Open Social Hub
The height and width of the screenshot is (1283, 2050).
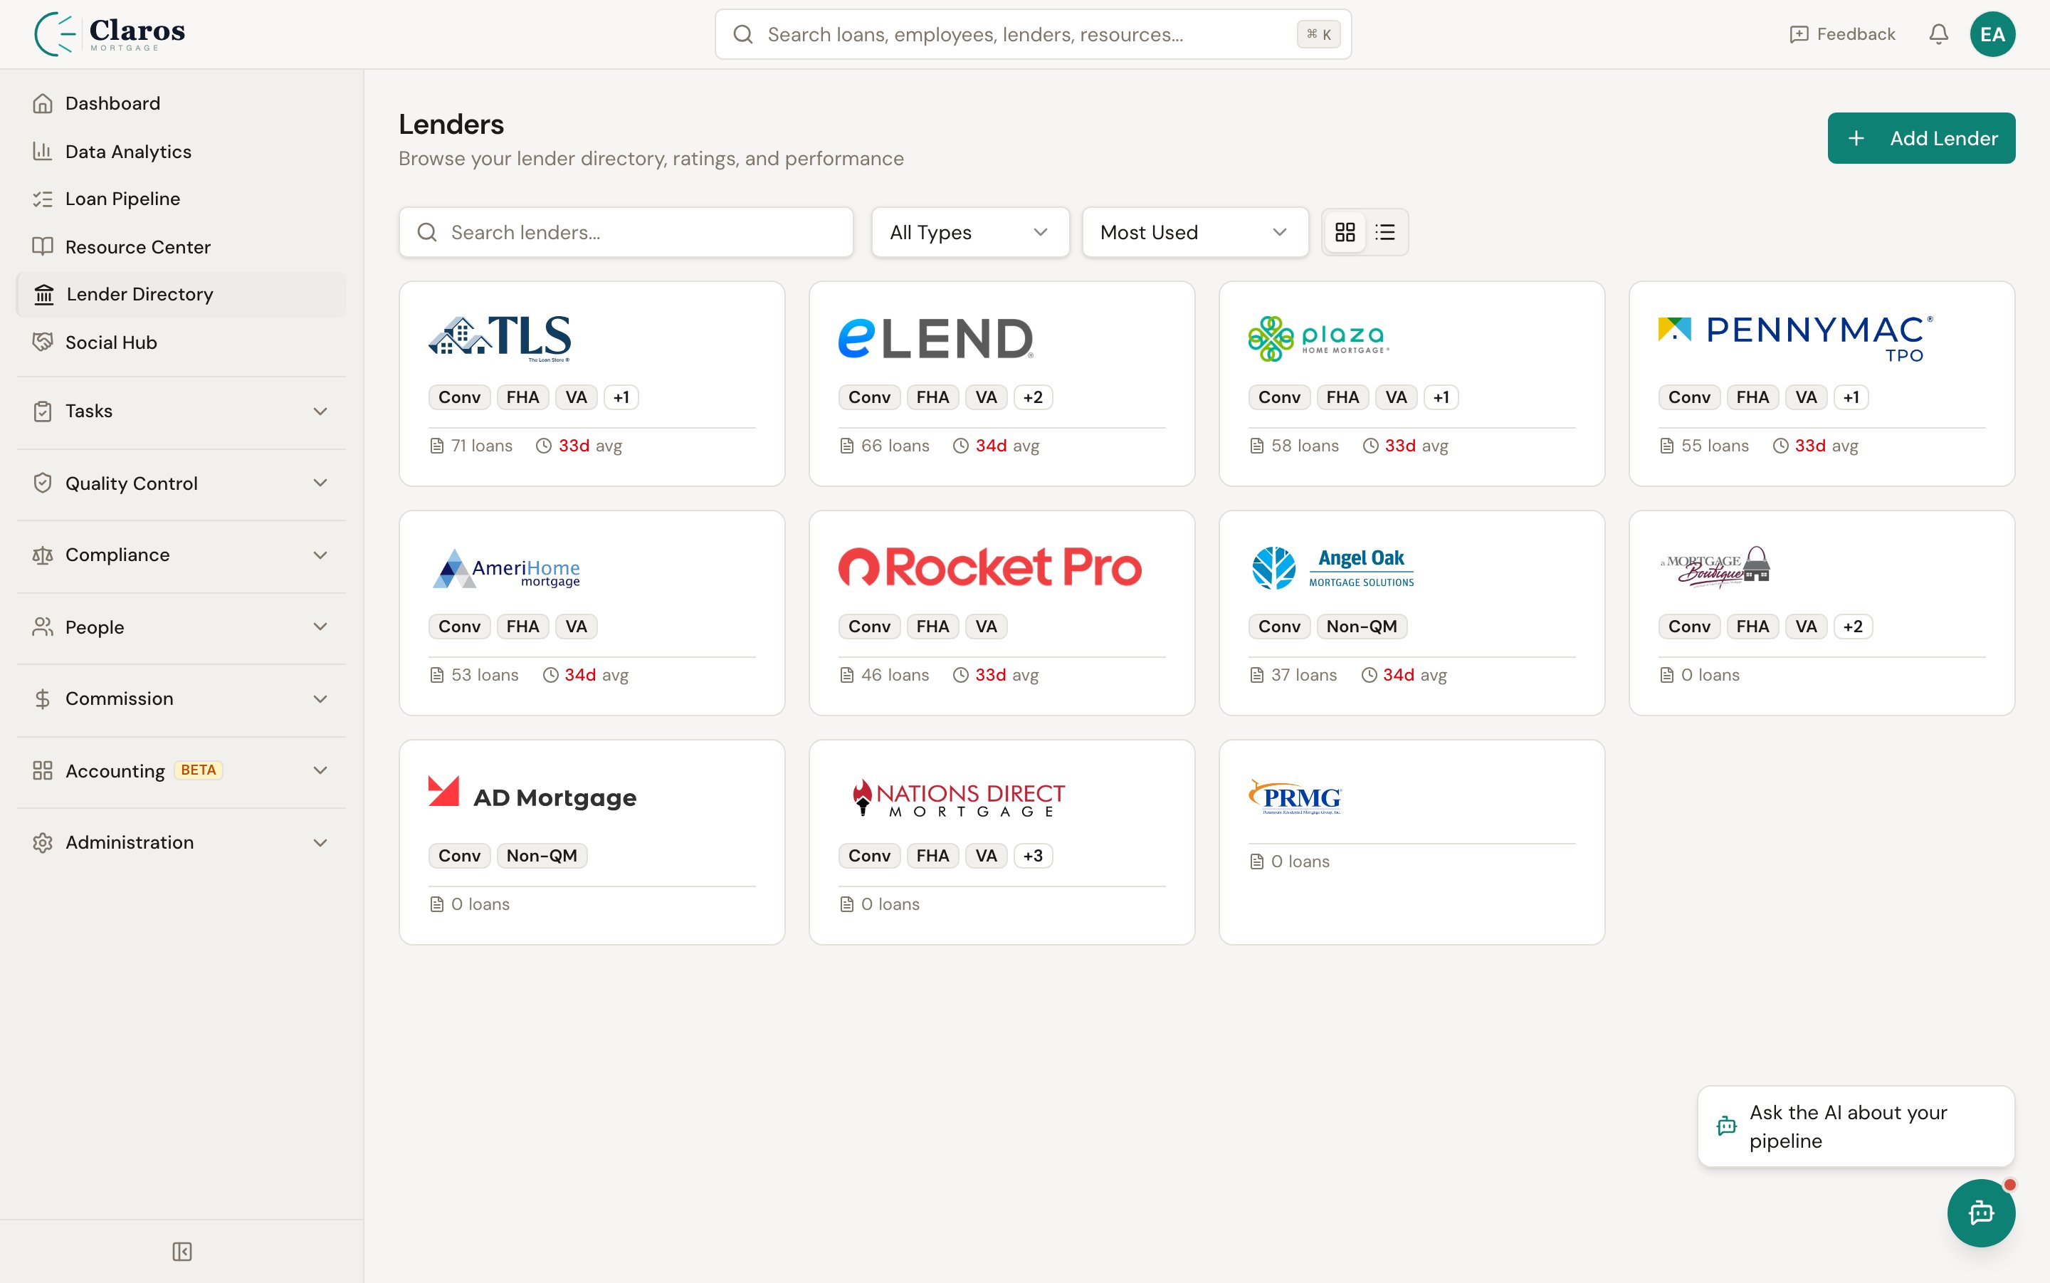point(181,342)
